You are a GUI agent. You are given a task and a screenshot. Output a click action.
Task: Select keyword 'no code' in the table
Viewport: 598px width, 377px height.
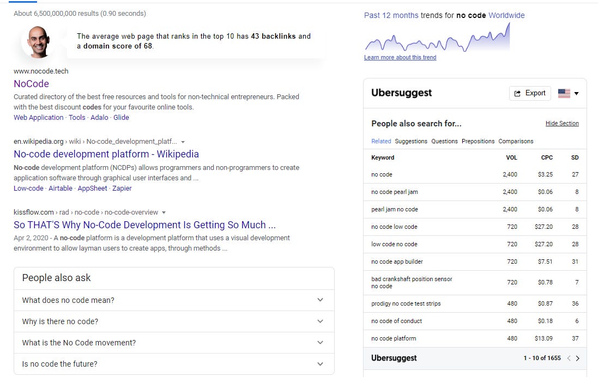pos(382,174)
